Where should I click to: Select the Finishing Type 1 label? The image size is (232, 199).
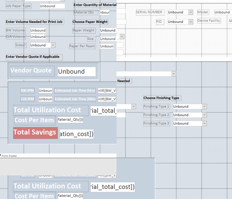[x=157, y=107]
